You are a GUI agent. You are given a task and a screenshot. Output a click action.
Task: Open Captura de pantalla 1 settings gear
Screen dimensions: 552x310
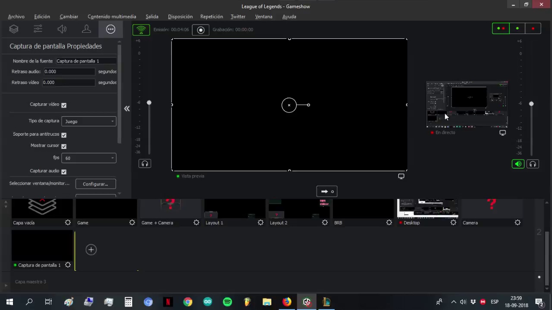coord(68,265)
